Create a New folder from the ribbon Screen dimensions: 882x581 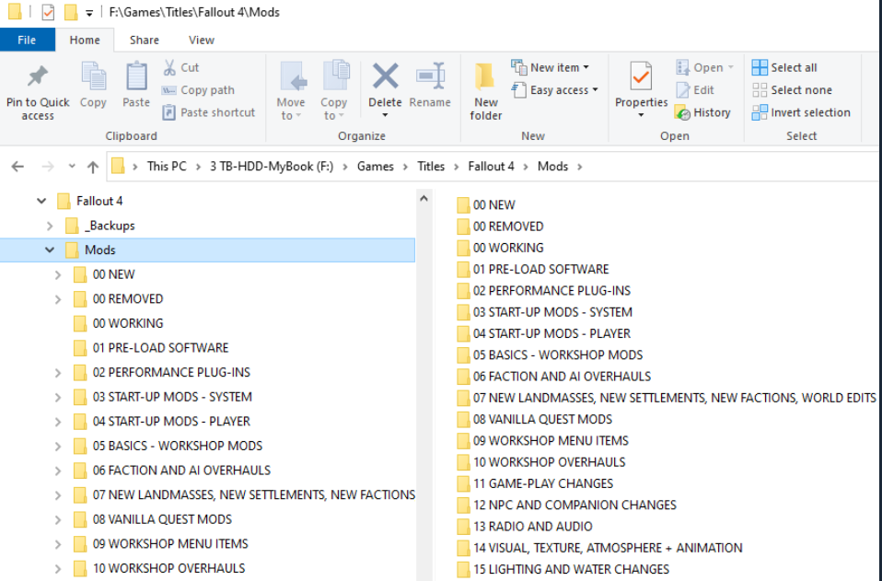click(485, 90)
